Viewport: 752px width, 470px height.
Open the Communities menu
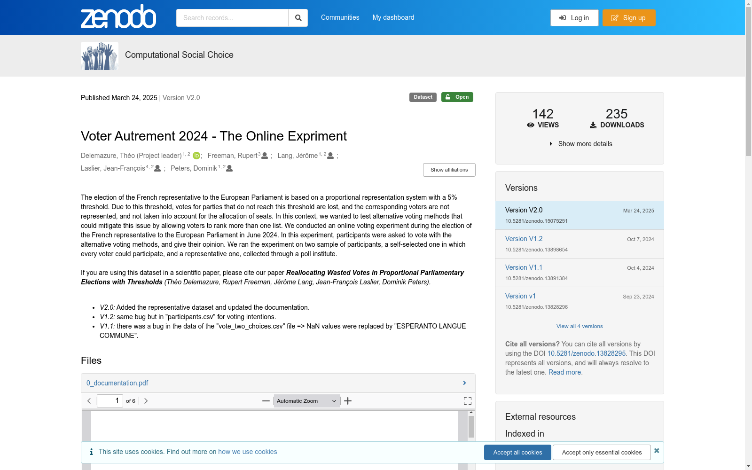point(340,17)
